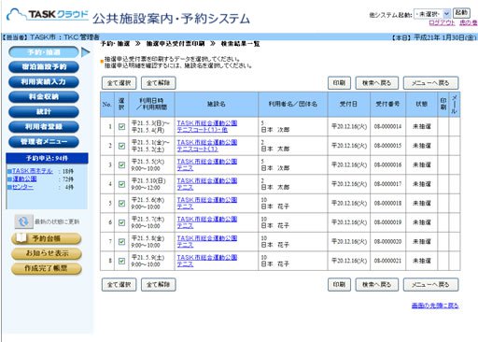Open the 作成完了帳票 button
Screen dimensions: 478x342
[x=47, y=268]
